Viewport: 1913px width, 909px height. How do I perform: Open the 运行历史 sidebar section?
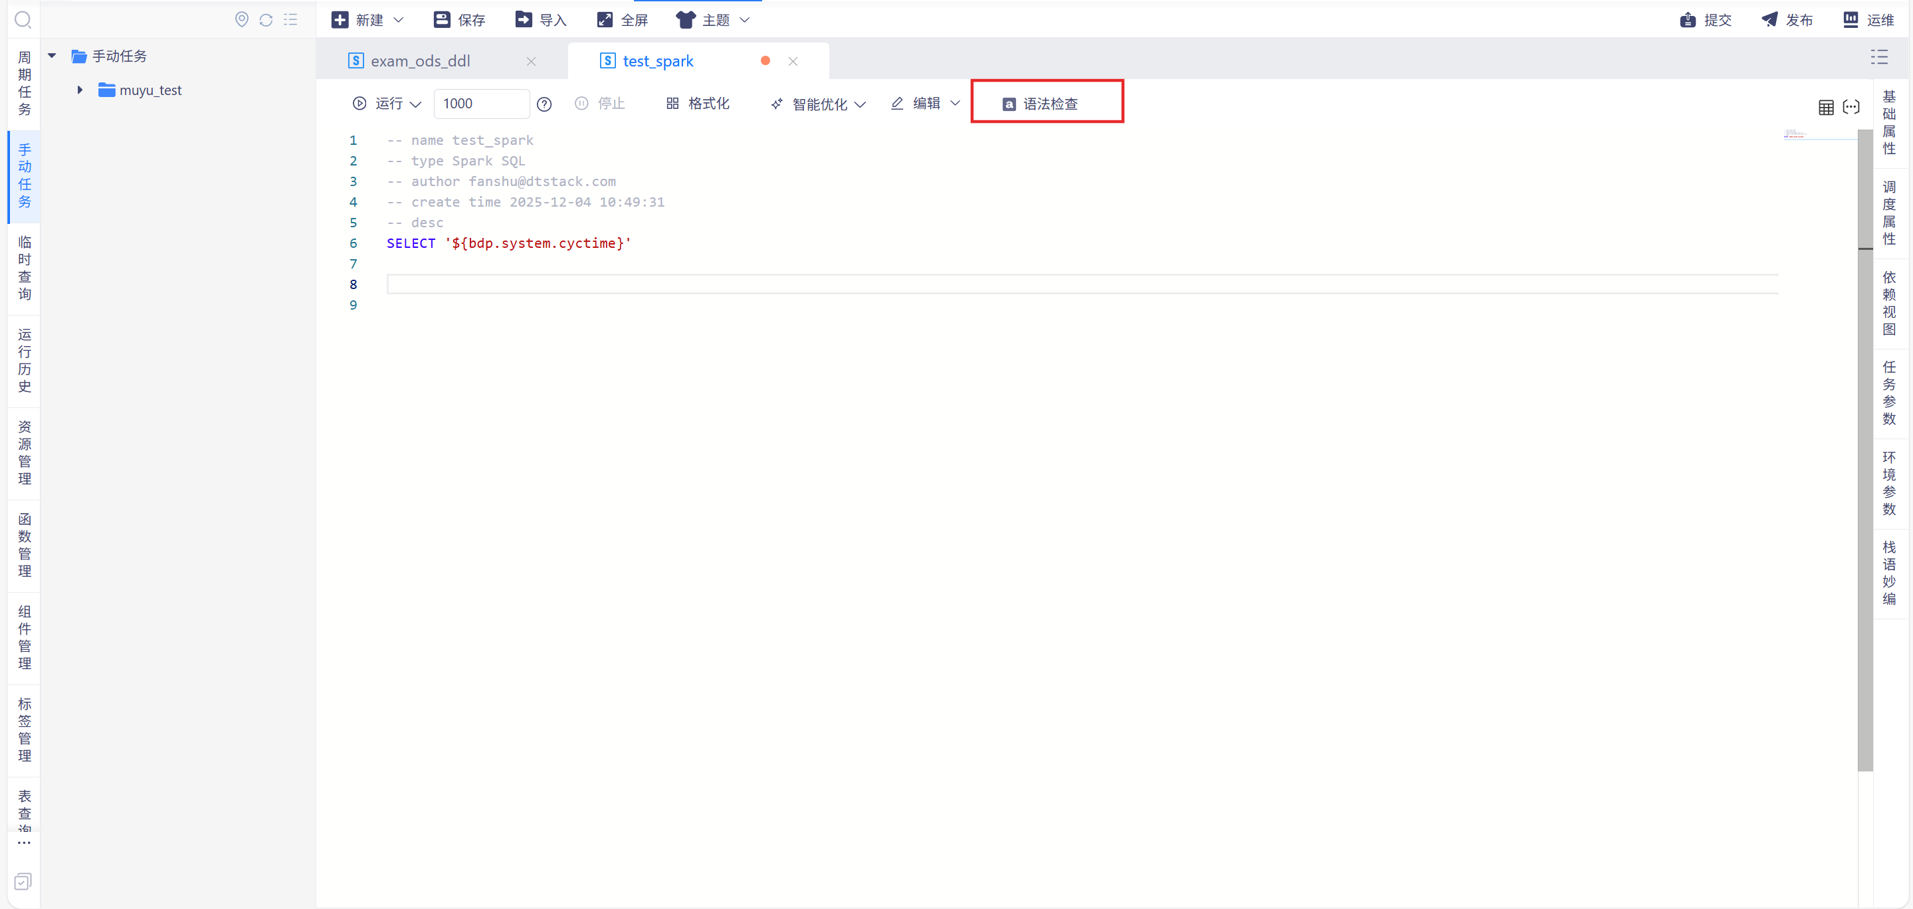[x=25, y=361]
